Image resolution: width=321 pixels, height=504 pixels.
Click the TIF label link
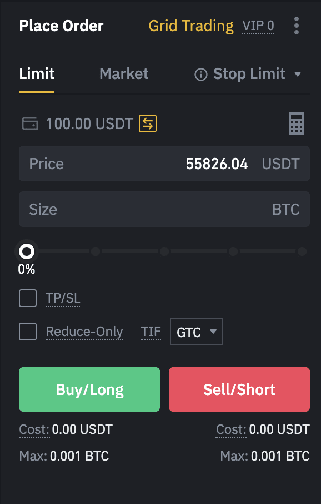point(151,332)
